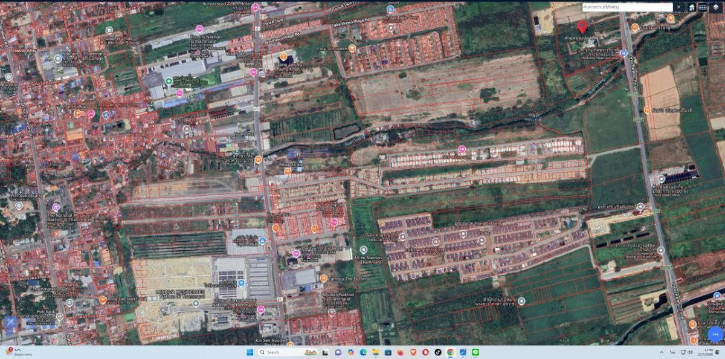Open the measurement ruler tool icon
The width and height of the screenshot is (725, 359).
pos(703,7)
